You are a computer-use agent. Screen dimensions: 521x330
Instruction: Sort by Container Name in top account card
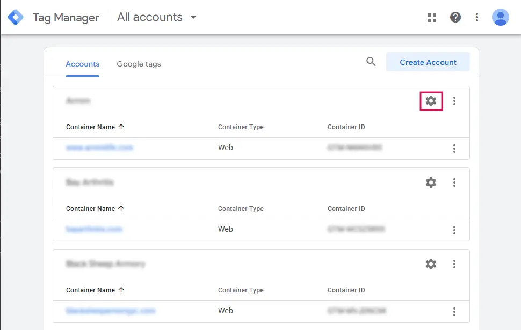pyautogui.click(x=95, y=127)
